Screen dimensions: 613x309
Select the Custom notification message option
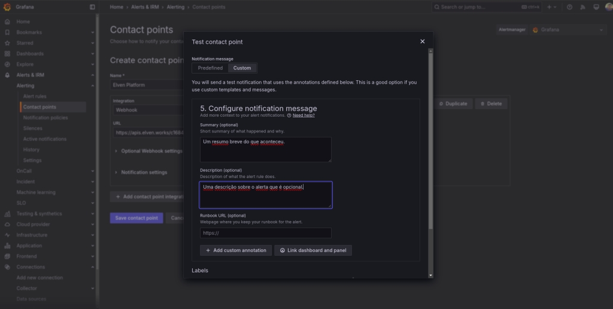[242, 68]
